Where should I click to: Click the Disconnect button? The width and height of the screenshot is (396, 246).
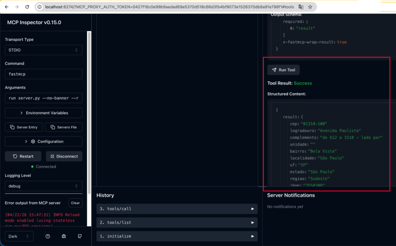(x=64, y=156)
